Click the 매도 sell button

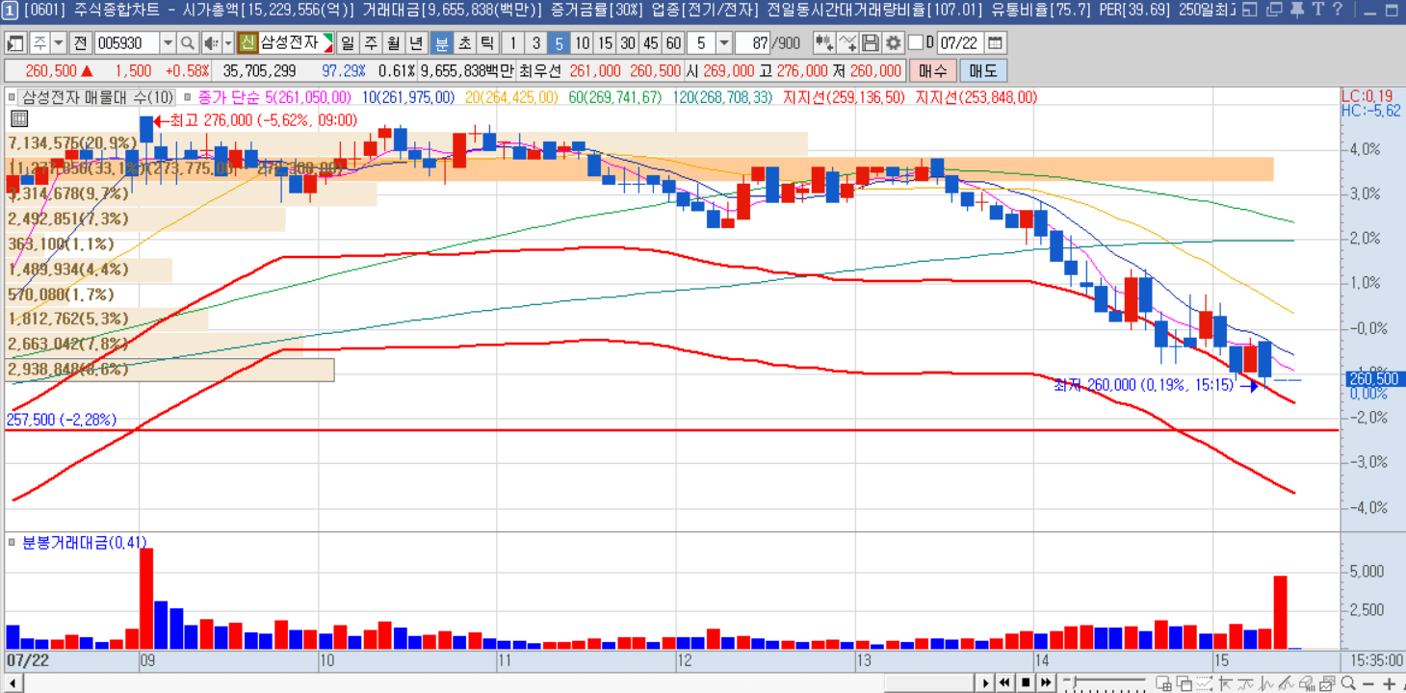(983, 70)
